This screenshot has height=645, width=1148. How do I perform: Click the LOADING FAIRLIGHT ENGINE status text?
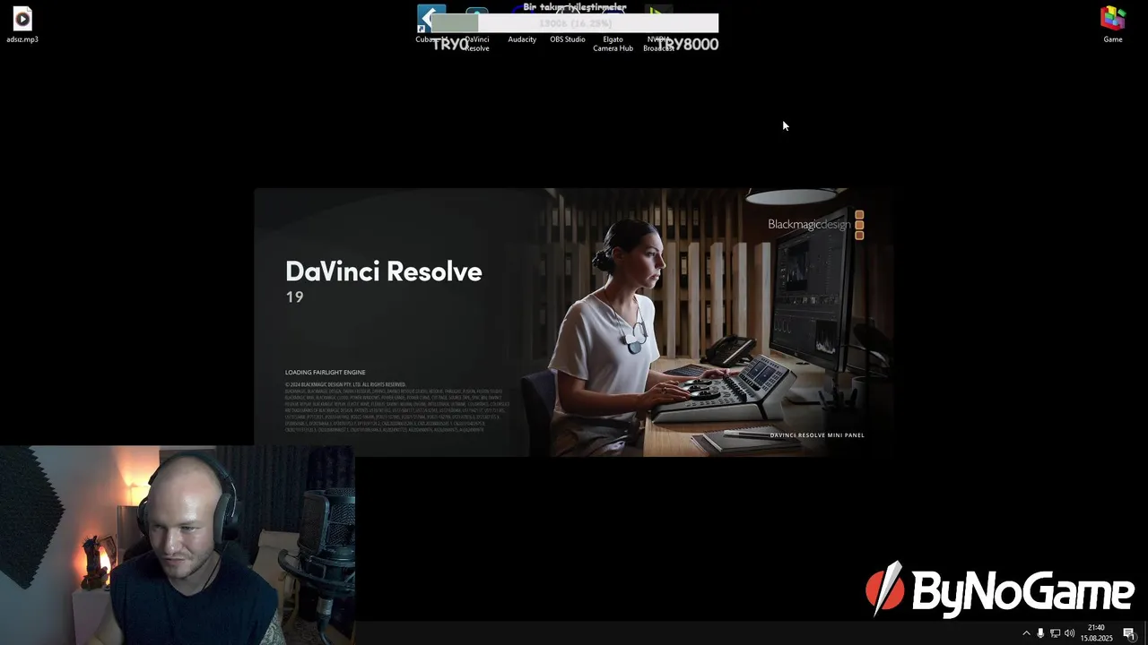coord(326,373)
